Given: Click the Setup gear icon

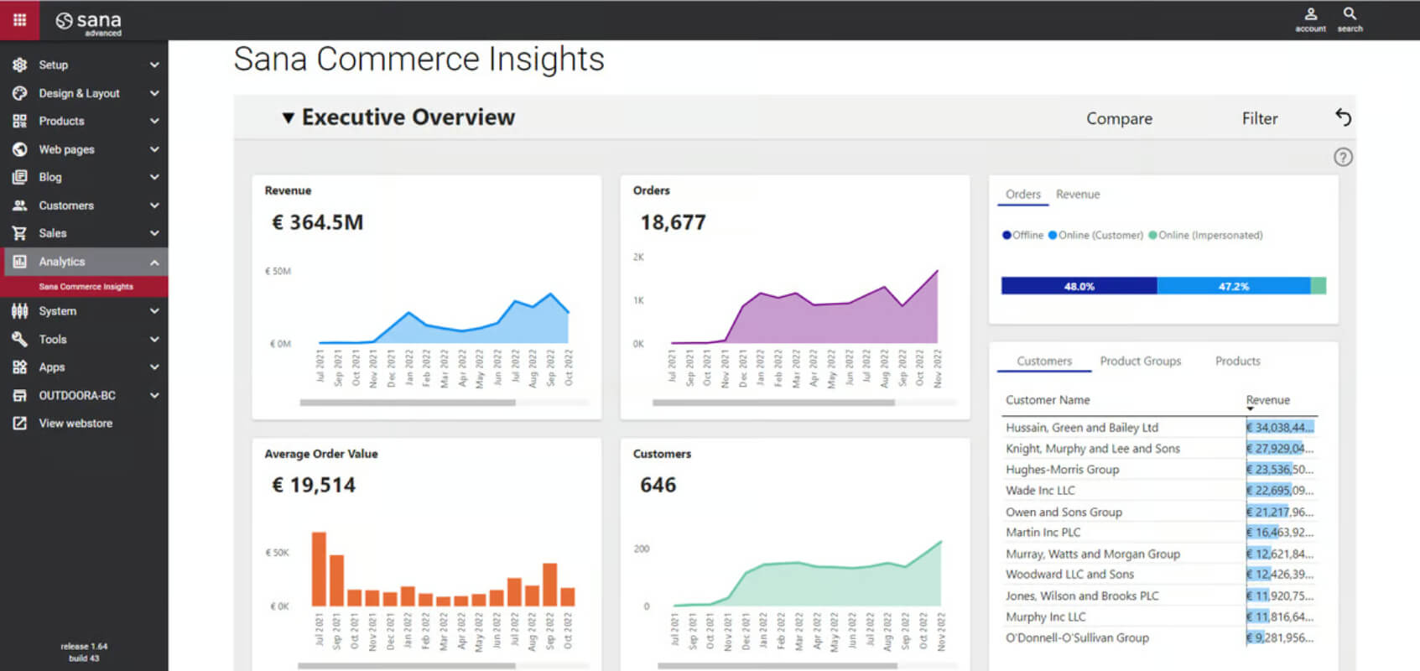Looking at the screenshot, I should [x=19, y=65].
